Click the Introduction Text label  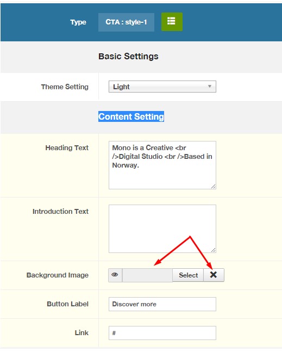click(60, 212)
